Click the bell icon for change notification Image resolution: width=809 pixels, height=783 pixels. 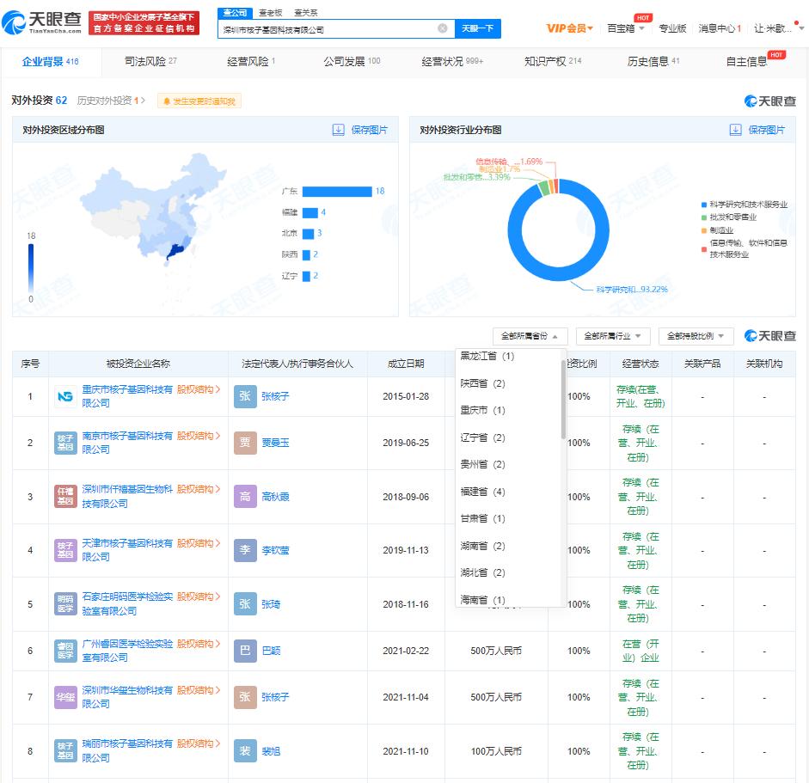[x=167, y=101]
